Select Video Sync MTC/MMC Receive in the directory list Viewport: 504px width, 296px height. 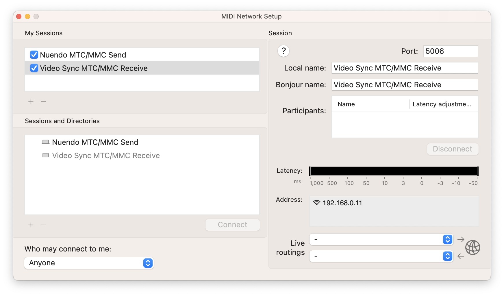click(142, 155)
